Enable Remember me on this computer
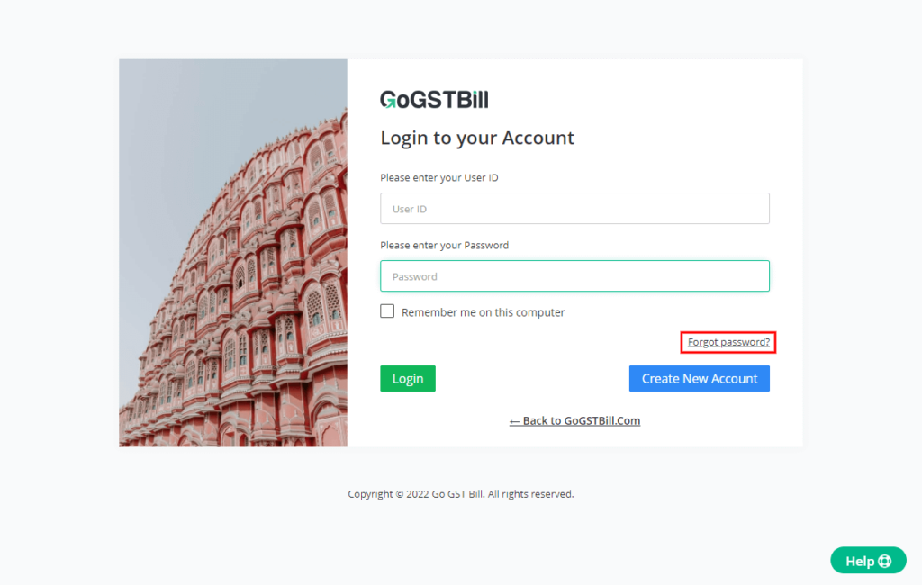The width and height of the screenshot is (922, 585). pyautogui.click(x=387, y=310)
